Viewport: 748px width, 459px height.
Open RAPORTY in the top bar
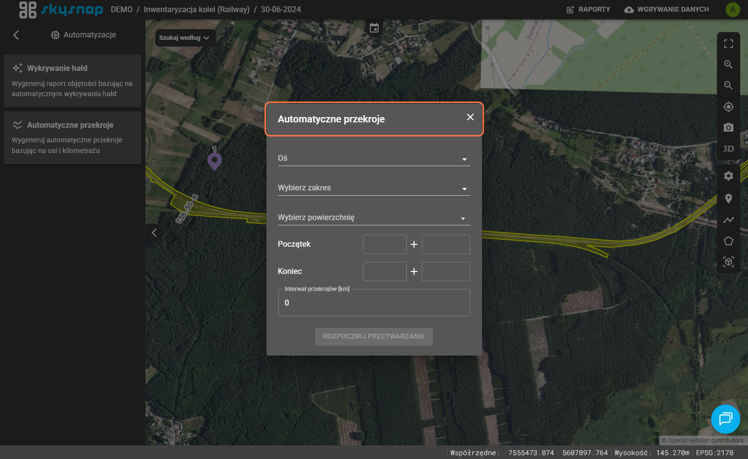588,10
